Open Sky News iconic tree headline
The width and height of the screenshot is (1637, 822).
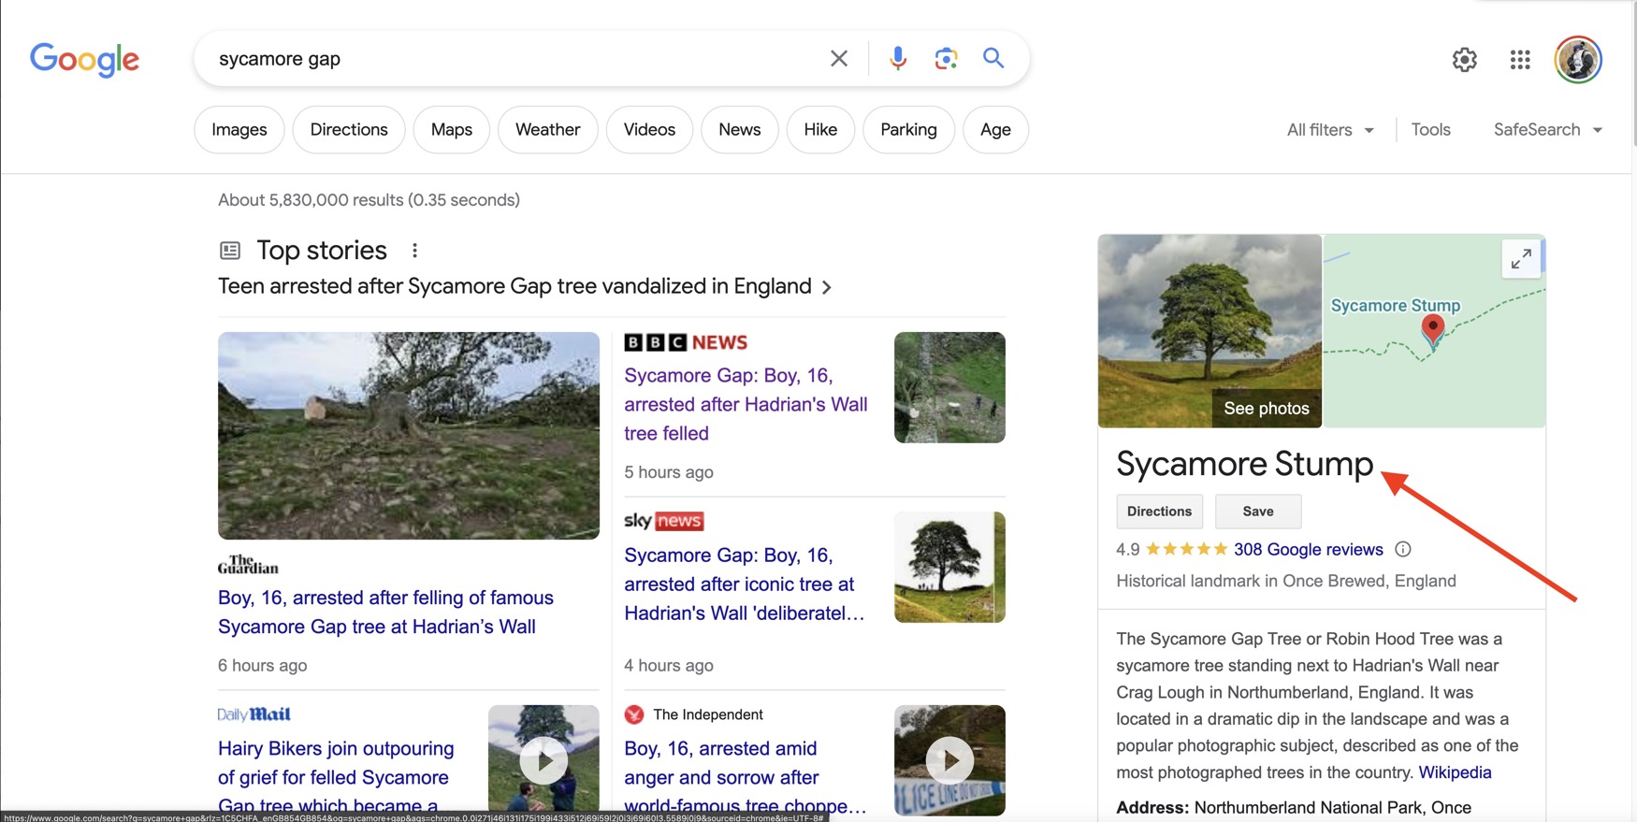coord(745,584)
